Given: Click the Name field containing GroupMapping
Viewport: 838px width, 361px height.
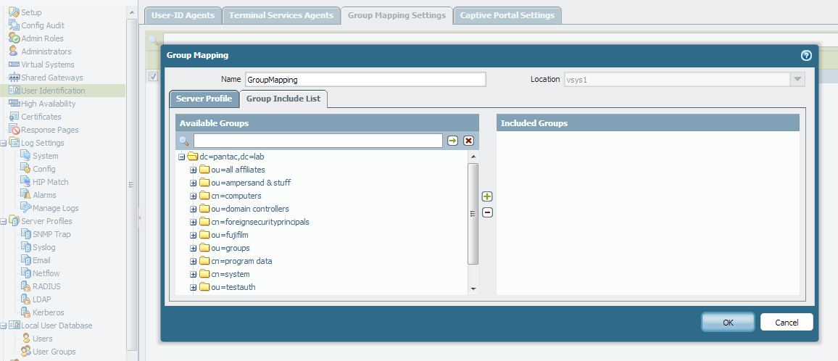Looking at the screenshot, I should point(365,80).
